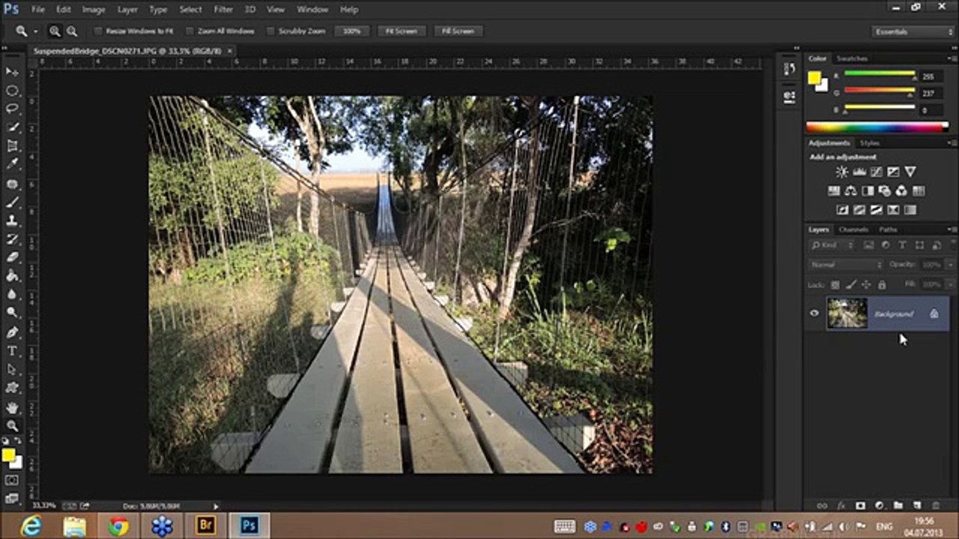Open the Opacity slider dropdown
This screenshot has width=959, height=539.
pyautogui.click(x=950, y=265)
